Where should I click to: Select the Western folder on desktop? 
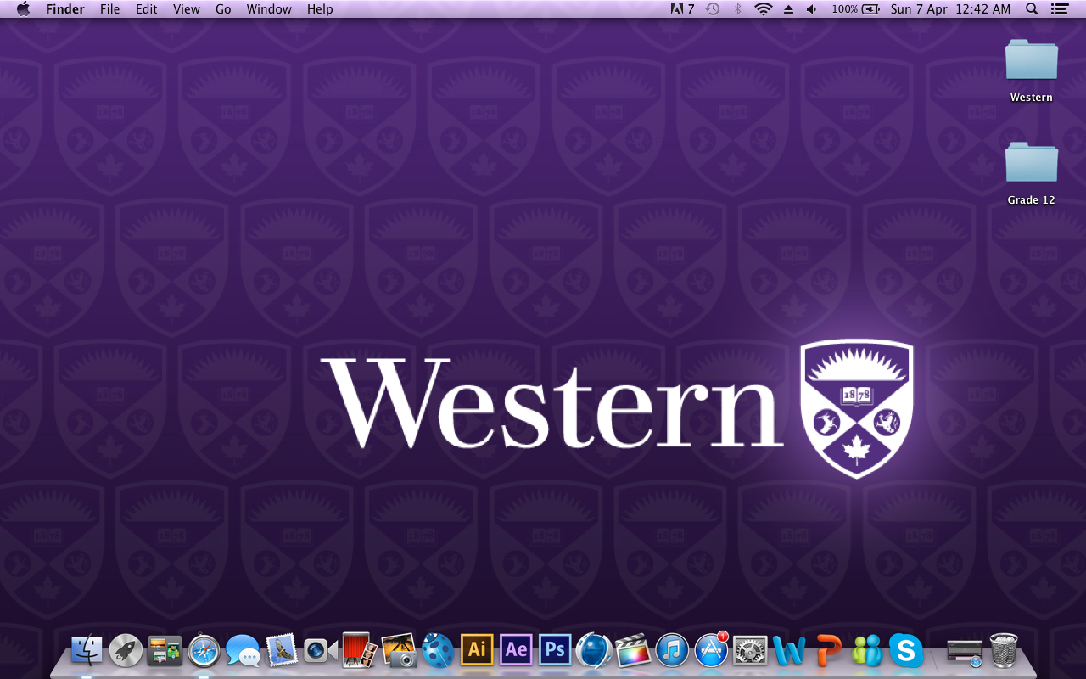pyautogui.click(x=1031, y=71)
